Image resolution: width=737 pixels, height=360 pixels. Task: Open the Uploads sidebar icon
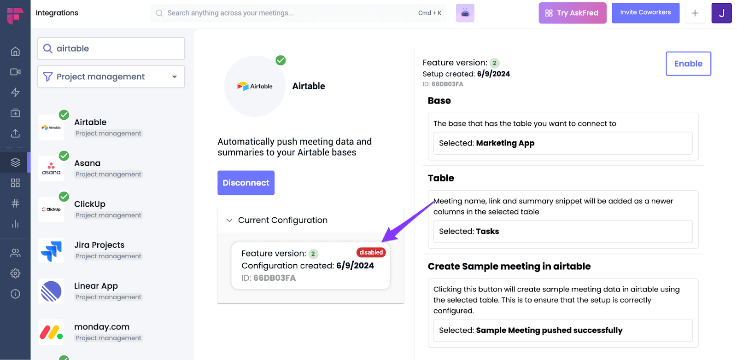pyautogui.click(x=15, y=133)
